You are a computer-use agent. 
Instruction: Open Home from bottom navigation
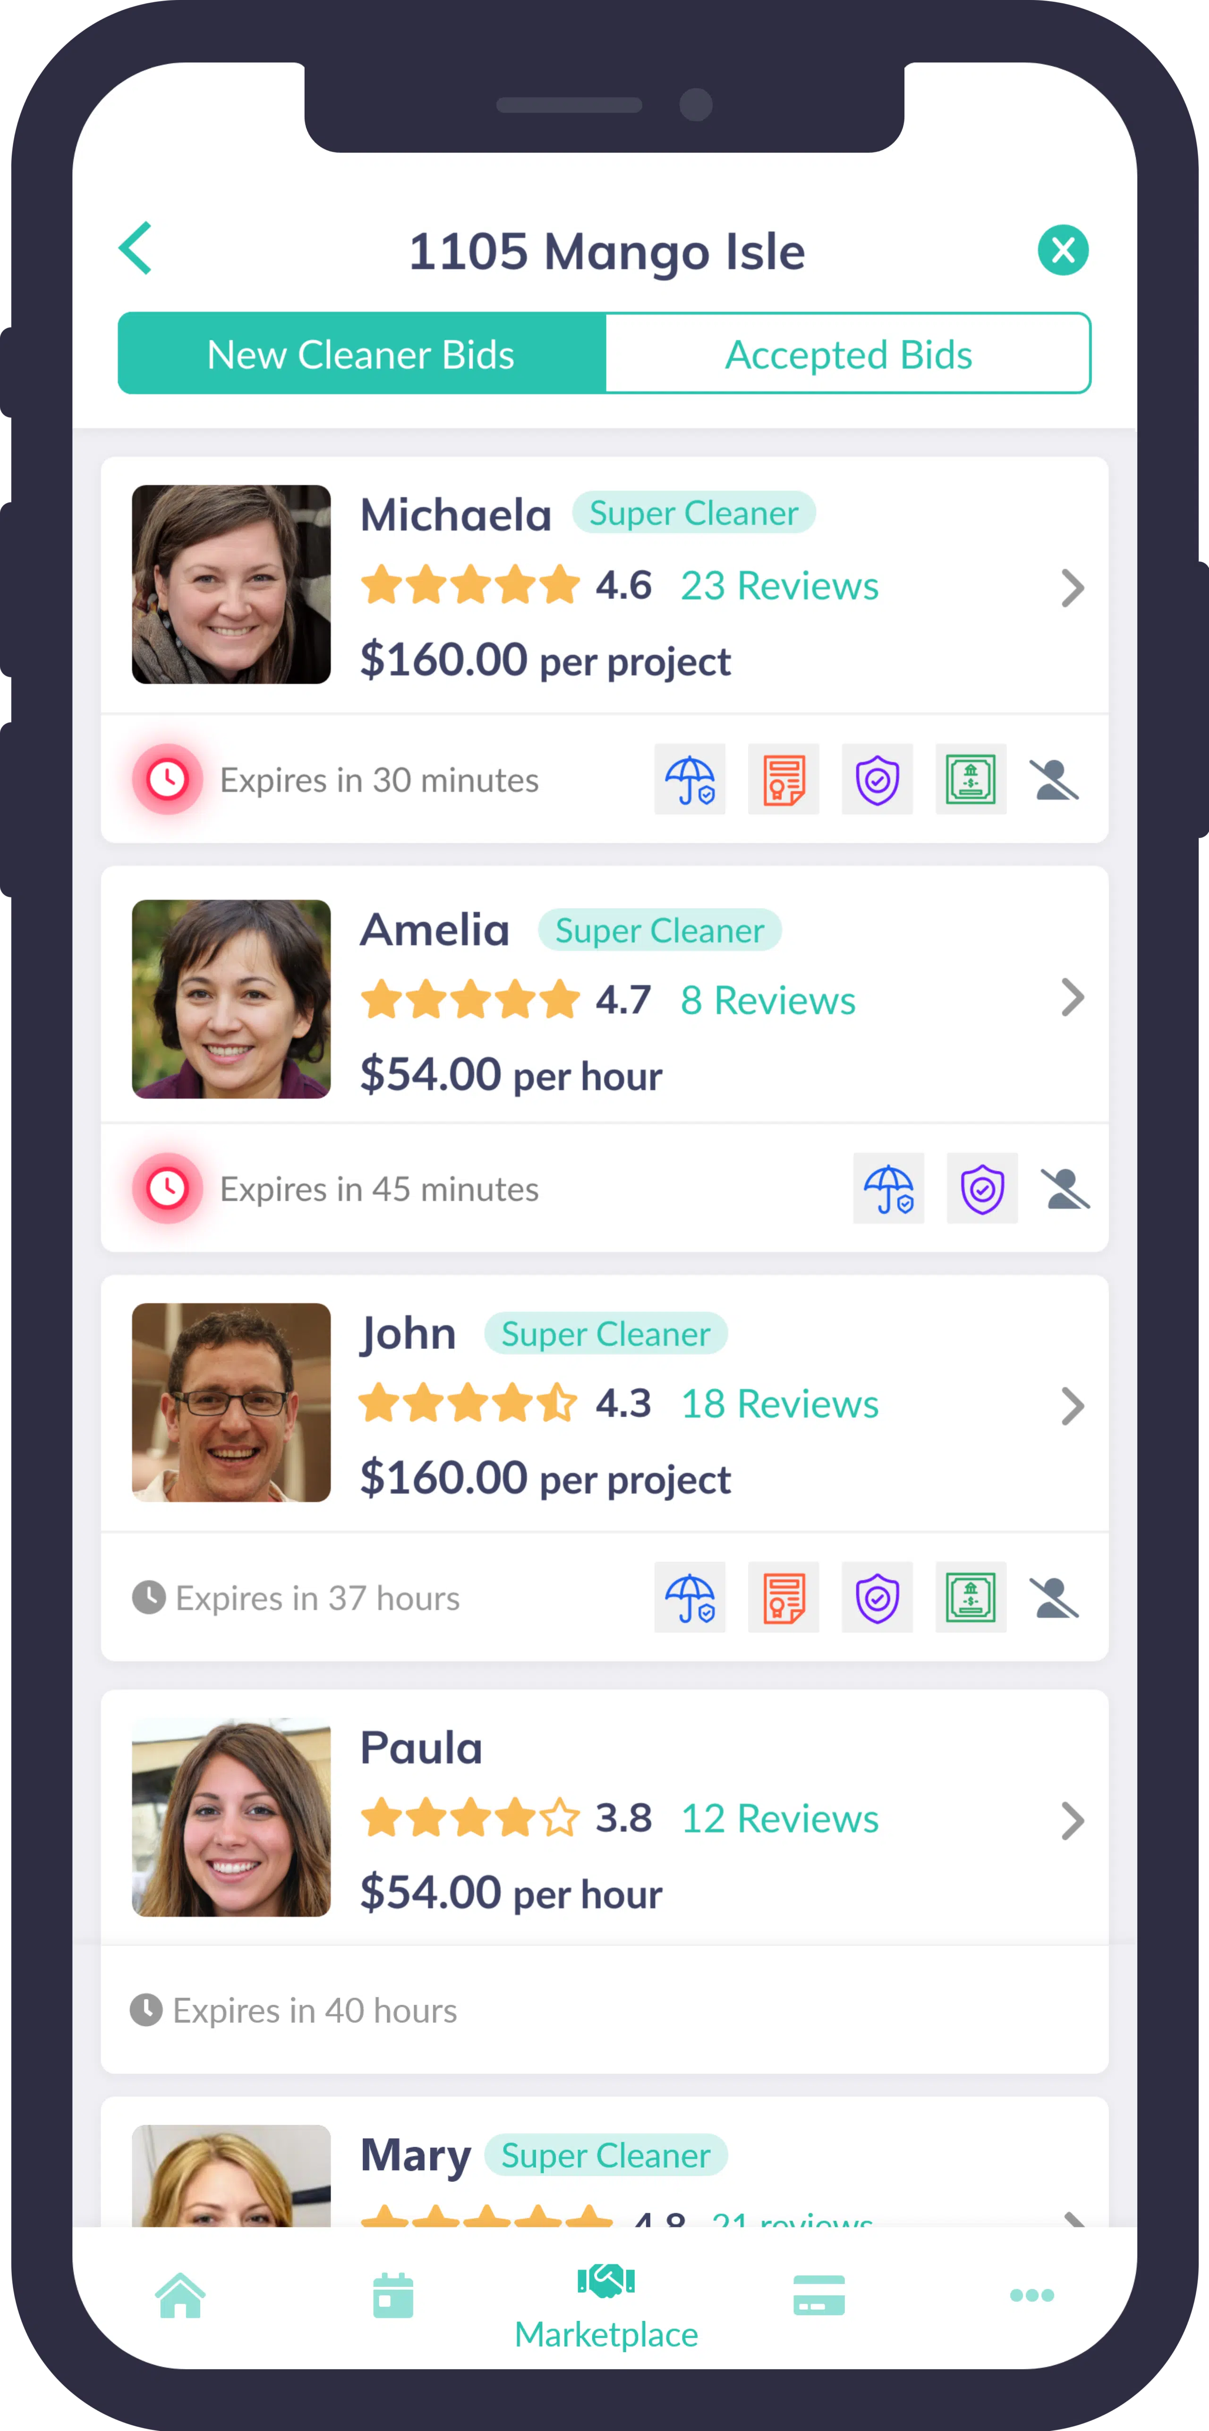pyautogui.click(x=180, y=2295)
